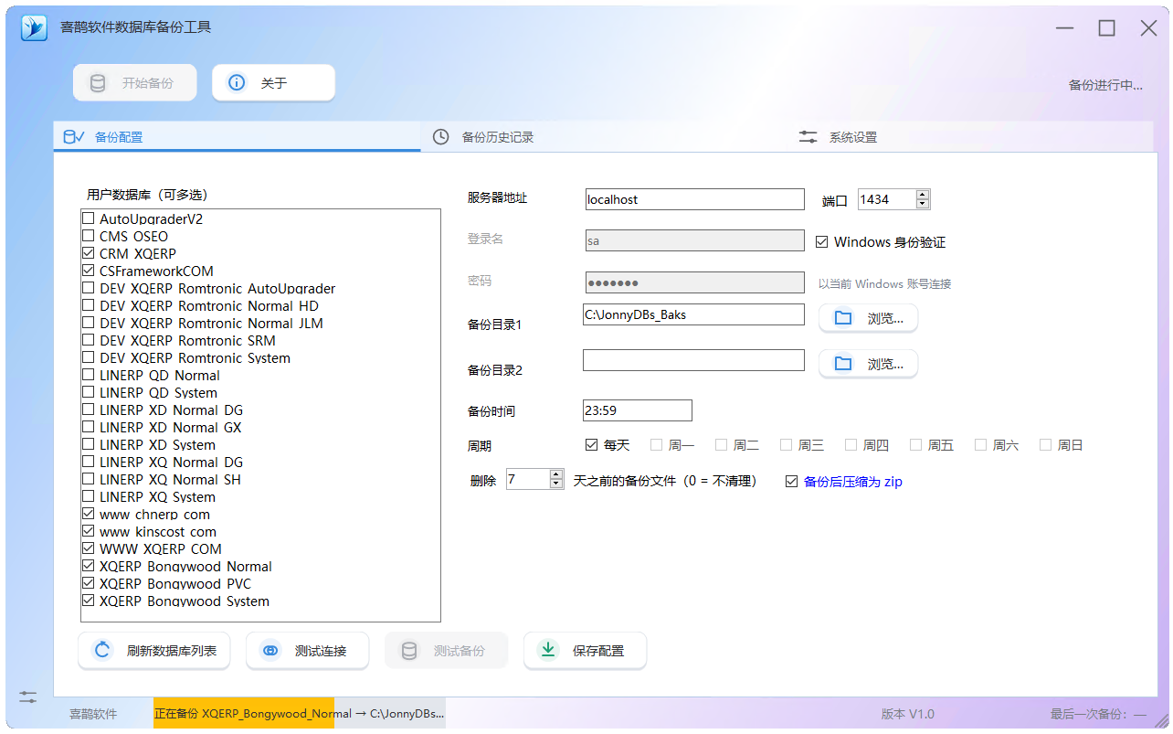Increase the 端口 port number spinner
The height and width of the screenshot is (734, 1173).
coord(923,195)
